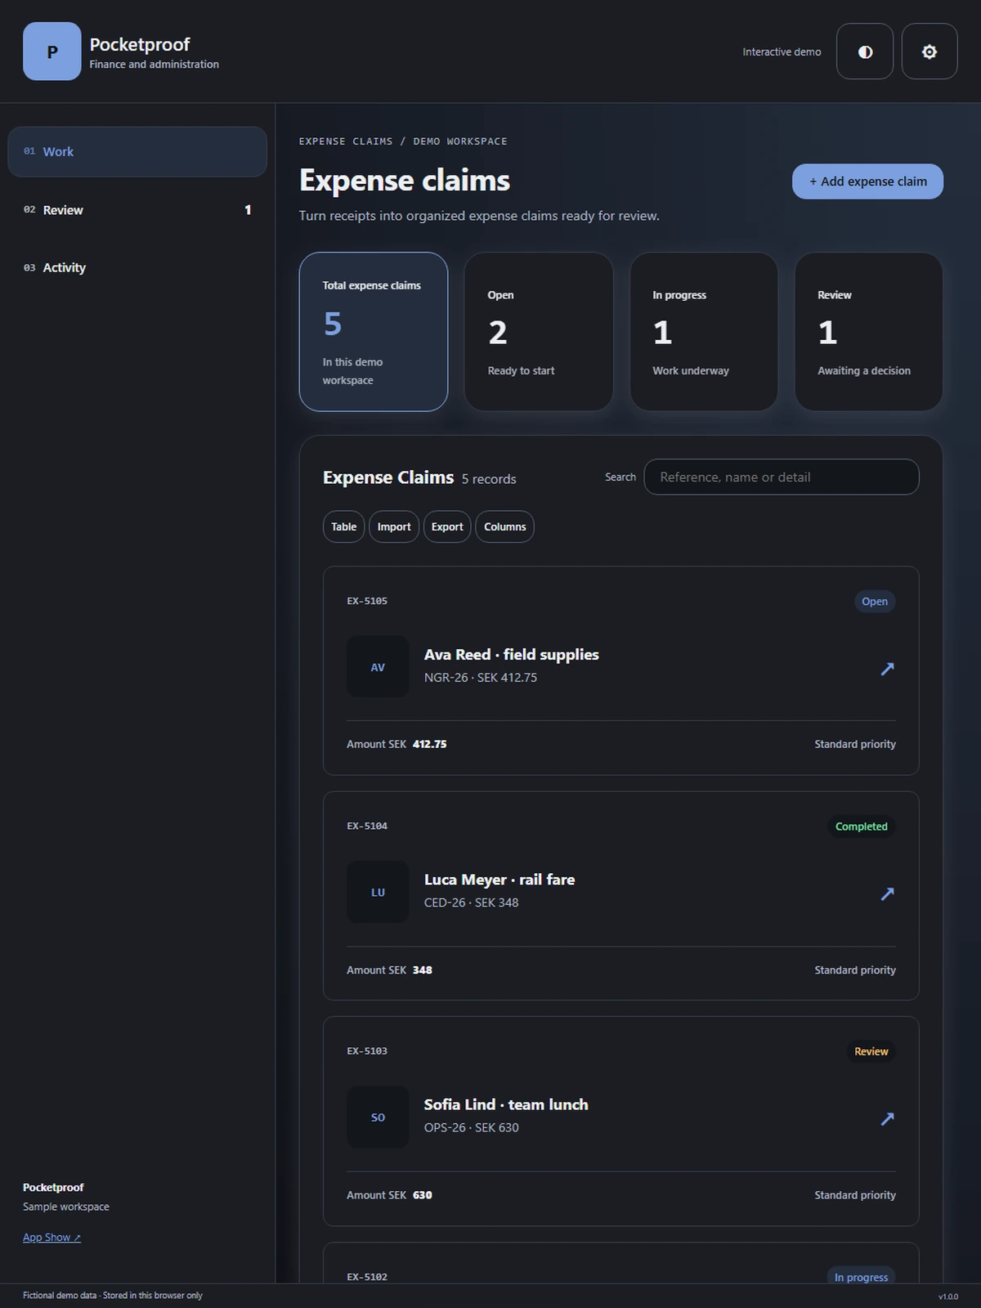The height and width of the screenshot is (1308, 981).
Task: Click the Fictional demo data footer note
Action: (x=113, y=1295)
